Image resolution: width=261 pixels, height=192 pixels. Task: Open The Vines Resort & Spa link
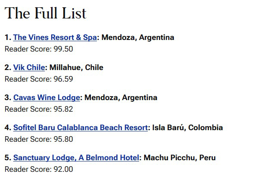(55, 37)
